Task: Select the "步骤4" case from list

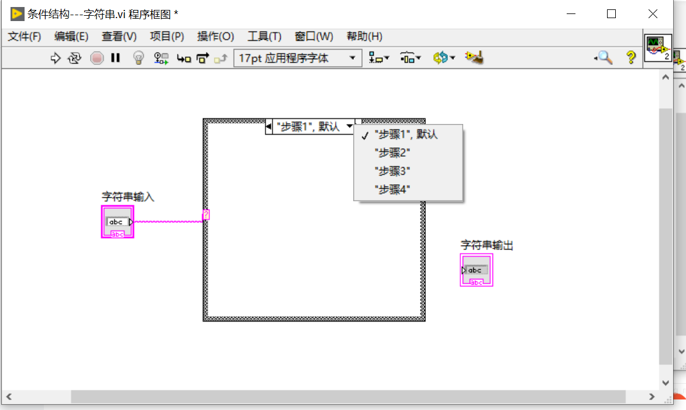Action: [x=408, y=190]
